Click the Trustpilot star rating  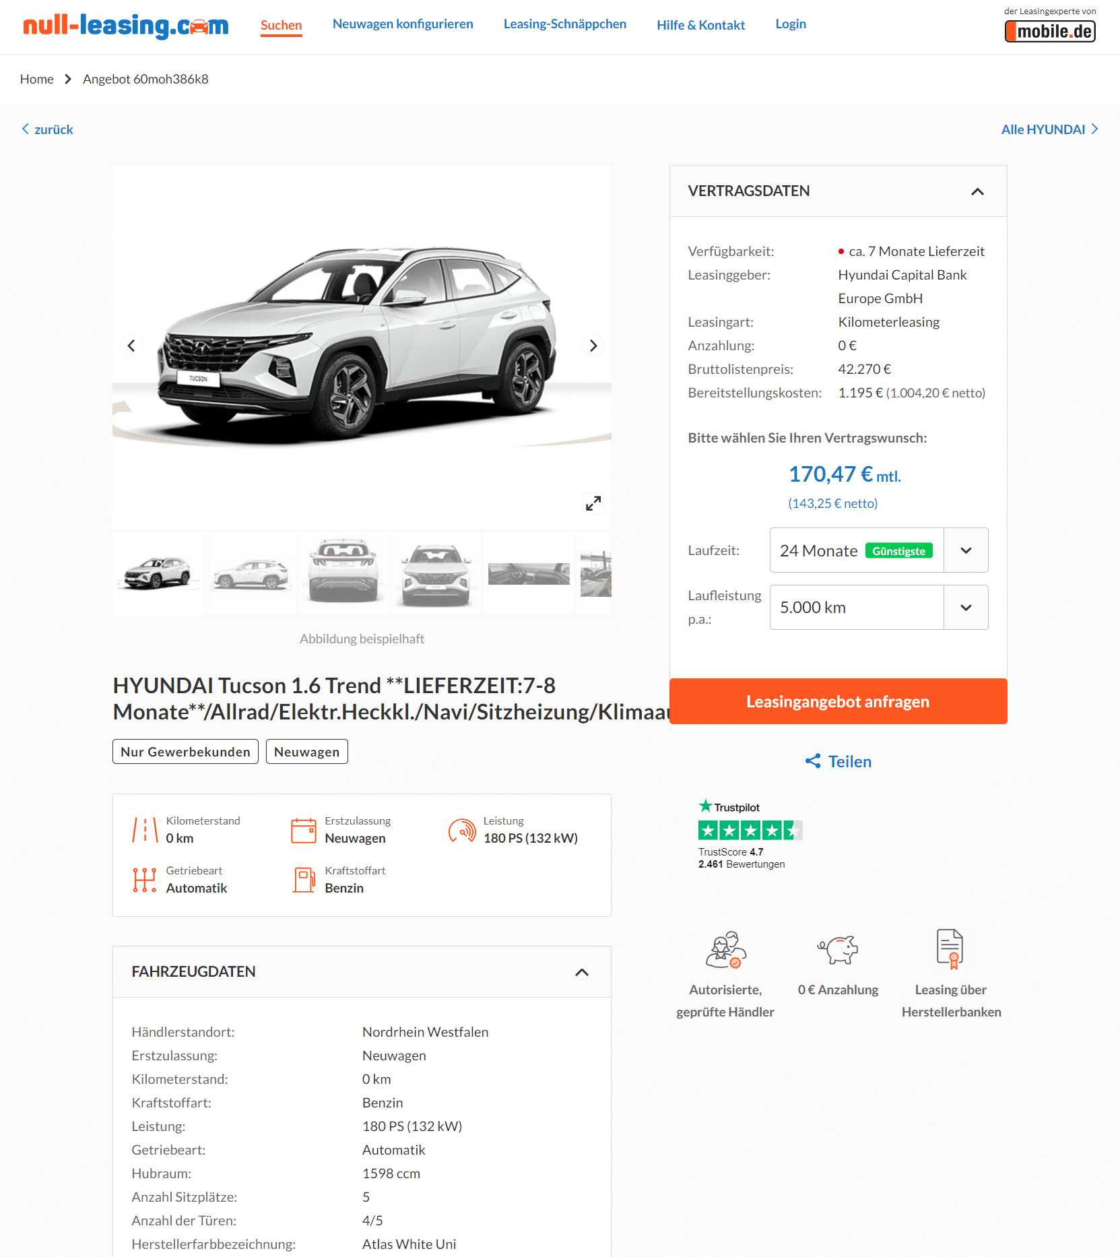point(750,831)
